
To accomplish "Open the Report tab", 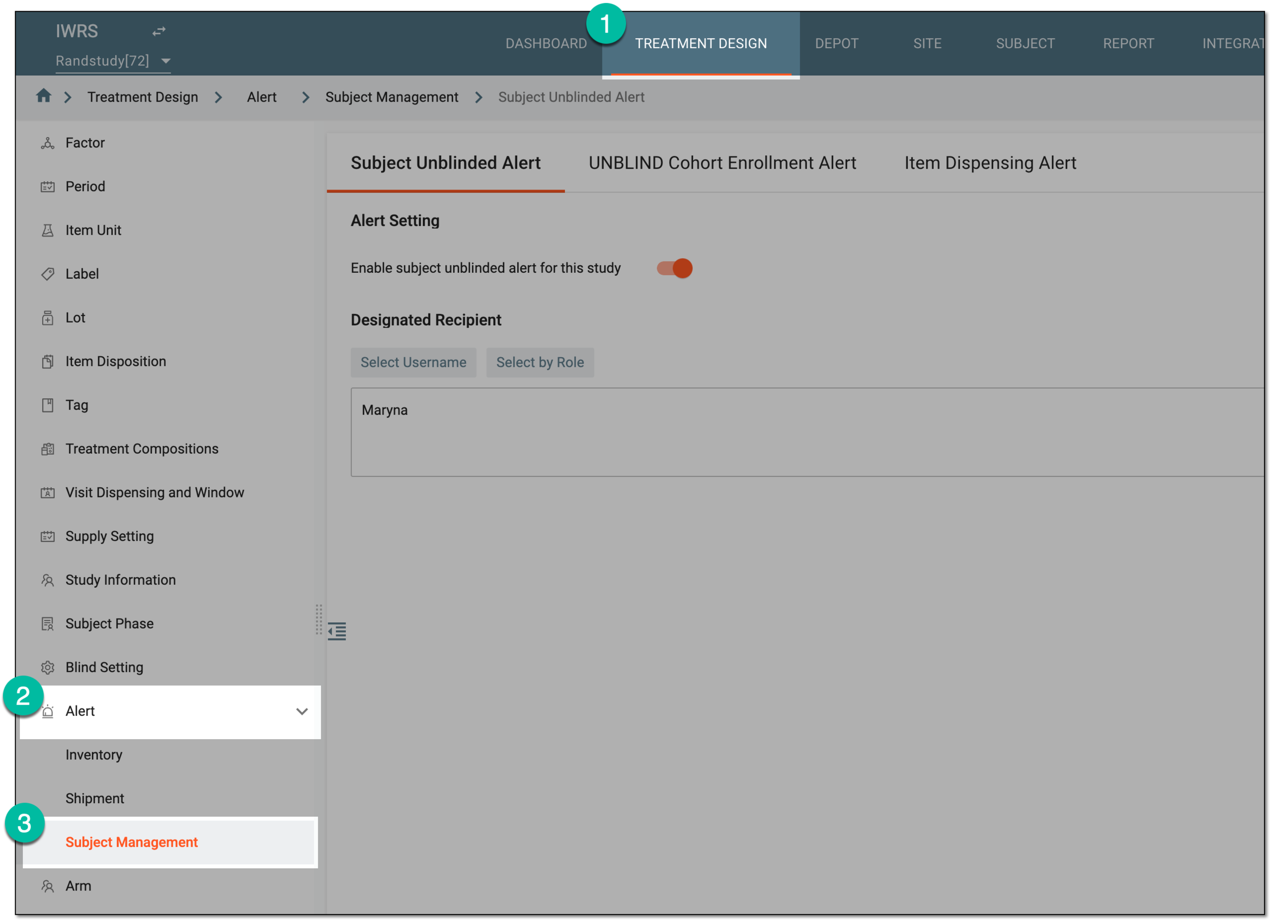I will (1128, 44).
